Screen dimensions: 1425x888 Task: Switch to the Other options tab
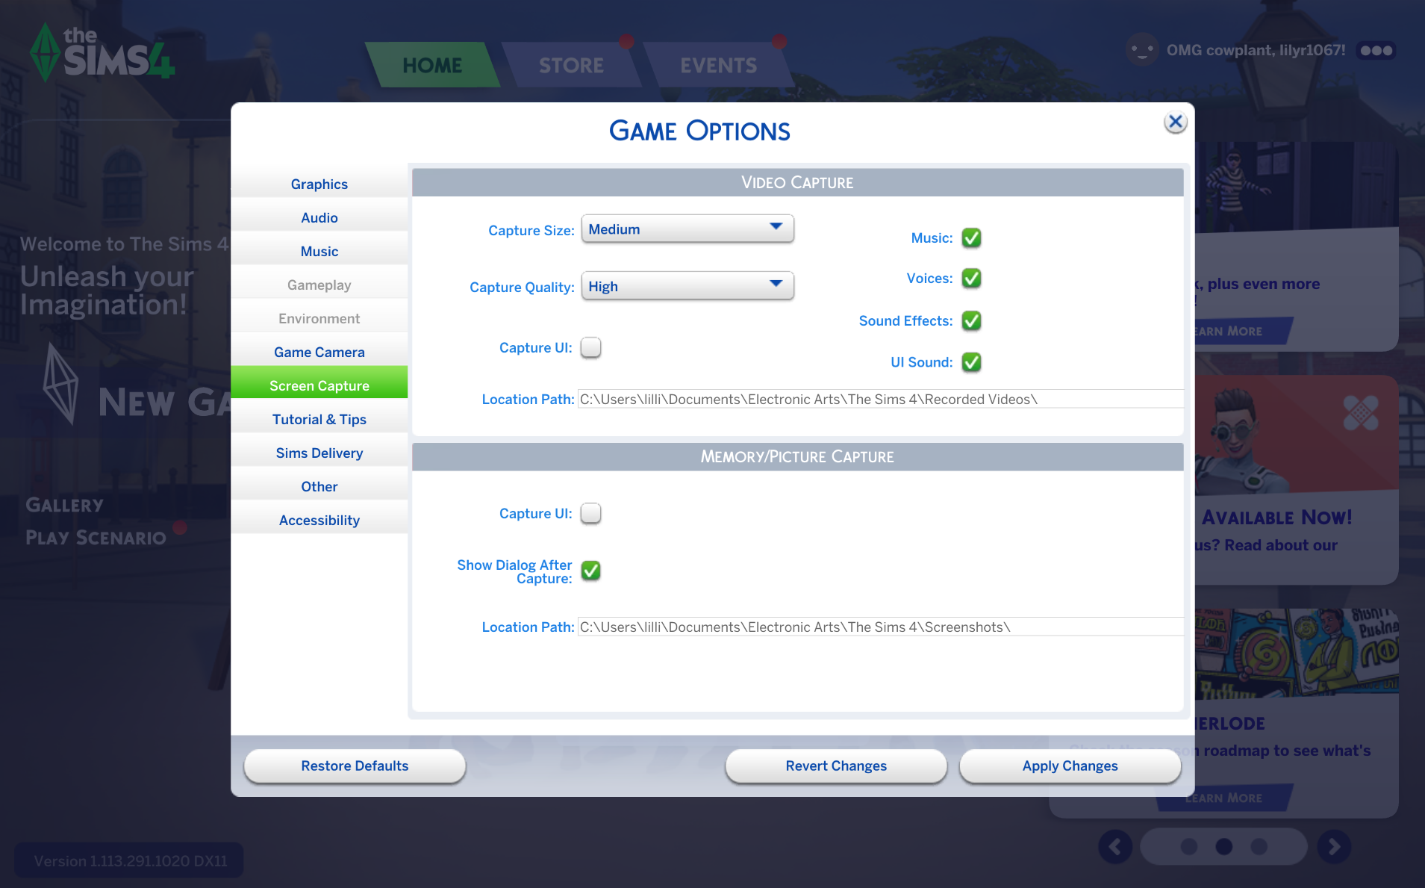319,486
